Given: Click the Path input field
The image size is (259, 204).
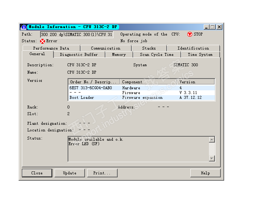Looking at the screenshot, I should coord(77,34).
